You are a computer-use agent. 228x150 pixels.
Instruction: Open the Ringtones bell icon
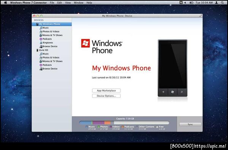point(41,43)
